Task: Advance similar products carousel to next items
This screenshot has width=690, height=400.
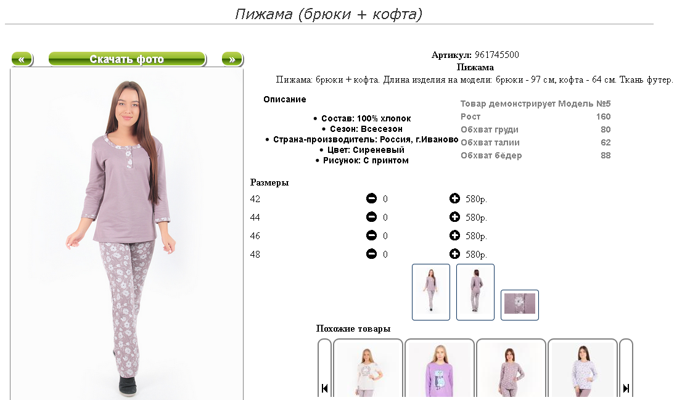Action: (x=626, y=369)
